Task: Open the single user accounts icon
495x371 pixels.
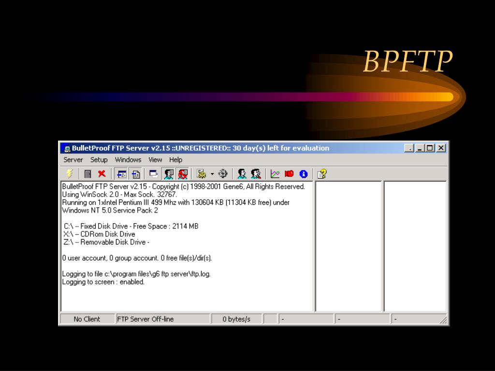Action: 242,173
